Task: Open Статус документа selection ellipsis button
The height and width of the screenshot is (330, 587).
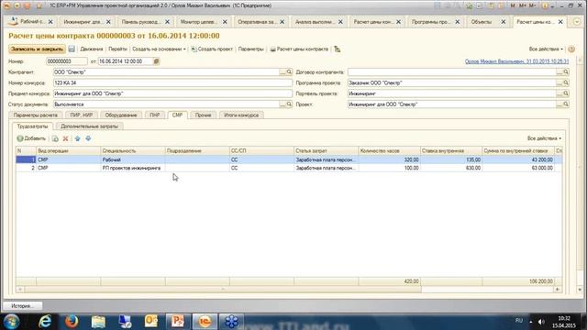Action: [x=282, y=104]
